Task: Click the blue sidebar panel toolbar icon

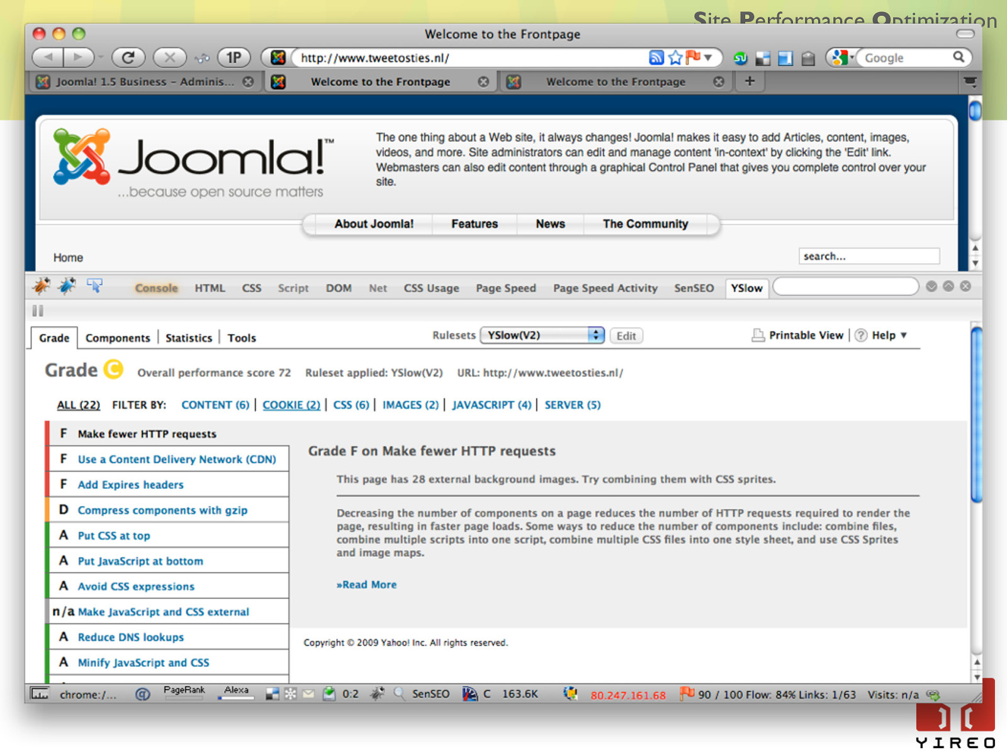Action: pos(785,59)
